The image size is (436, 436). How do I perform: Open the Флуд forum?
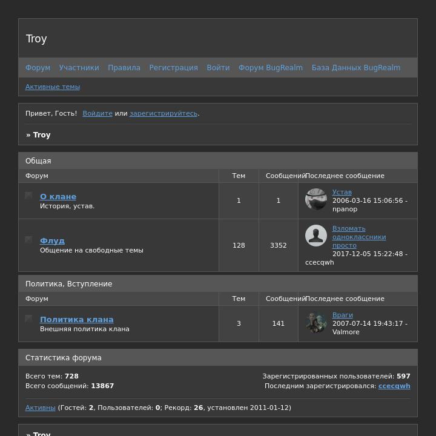pos(52,240)
